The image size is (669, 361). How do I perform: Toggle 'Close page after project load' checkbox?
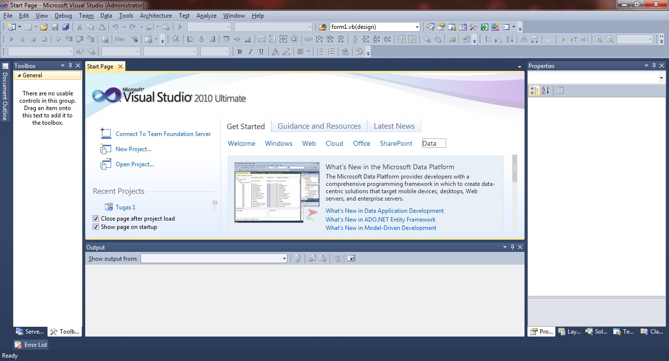coord(96,219)
